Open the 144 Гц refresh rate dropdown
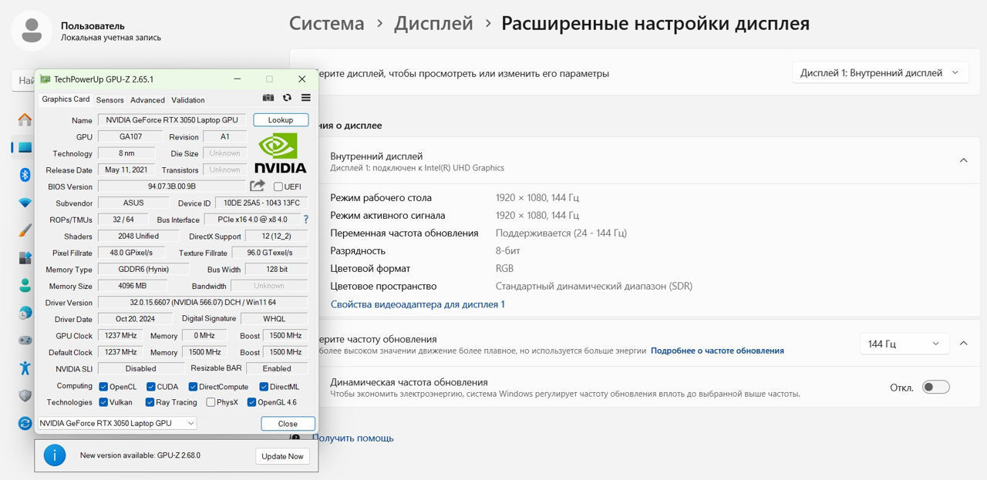The height and width of the screenshot is (480, 987). [x=904, y=344]
